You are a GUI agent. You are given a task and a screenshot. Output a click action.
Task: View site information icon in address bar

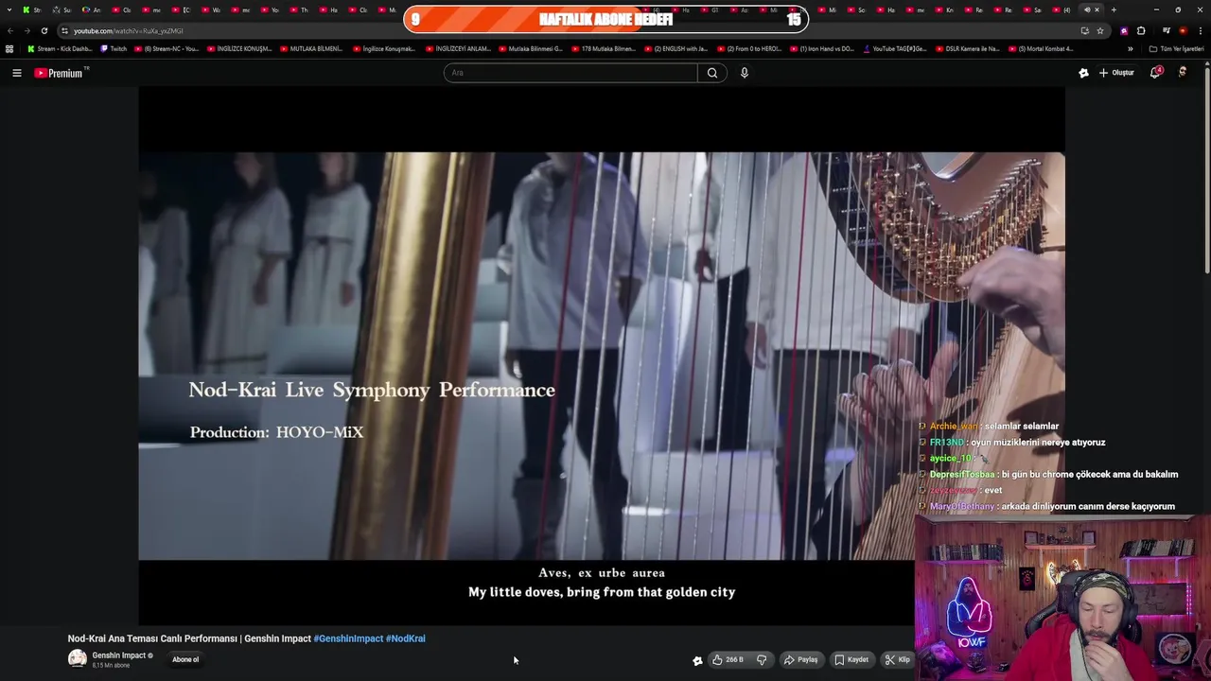coord(64,30)
